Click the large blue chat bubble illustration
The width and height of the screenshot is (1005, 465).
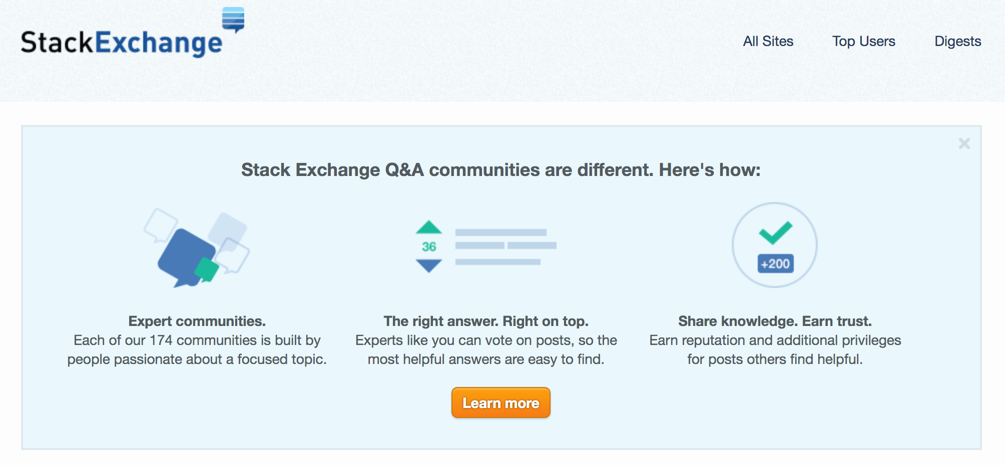click(x=186, y=257)
